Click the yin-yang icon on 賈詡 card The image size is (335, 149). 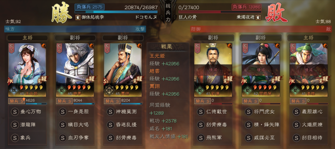(x=139, y=46)
